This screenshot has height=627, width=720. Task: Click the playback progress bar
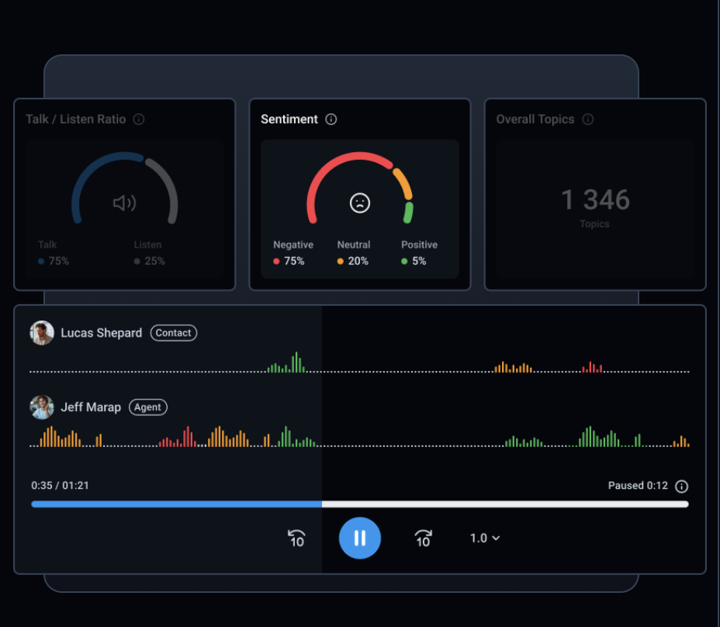pyautogui.click(x=359, y=504)
